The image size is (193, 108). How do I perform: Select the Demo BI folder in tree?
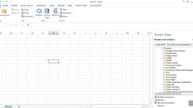click(x=171, y=85)
